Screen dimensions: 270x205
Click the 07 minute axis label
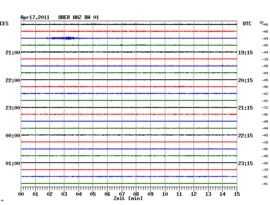click(x=122, y=194)
